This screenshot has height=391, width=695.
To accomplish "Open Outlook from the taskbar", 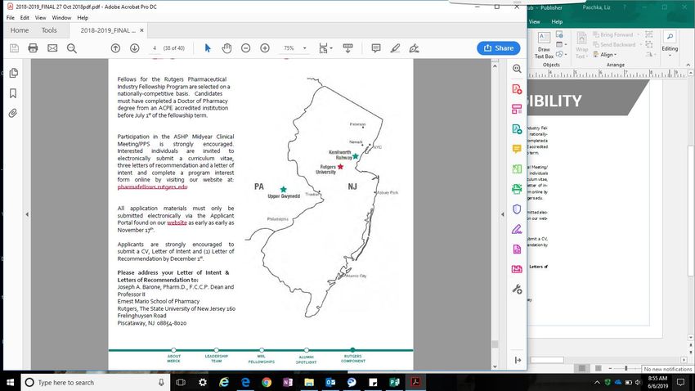I will 330,382.
